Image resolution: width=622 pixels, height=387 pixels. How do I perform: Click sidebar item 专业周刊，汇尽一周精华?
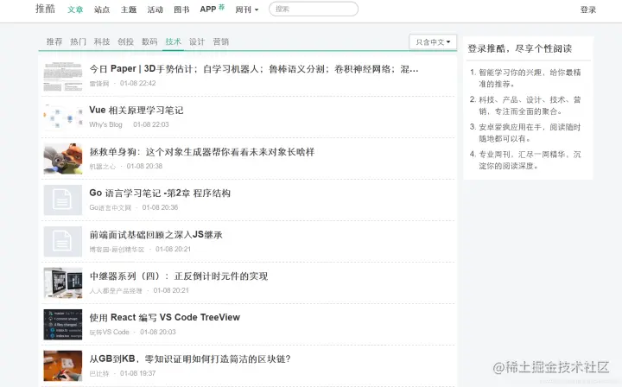pos(530,160)
